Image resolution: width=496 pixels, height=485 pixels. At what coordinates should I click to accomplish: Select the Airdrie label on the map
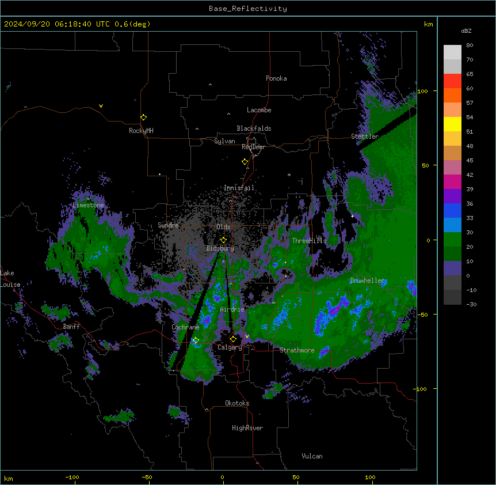(x=232, y=309)
